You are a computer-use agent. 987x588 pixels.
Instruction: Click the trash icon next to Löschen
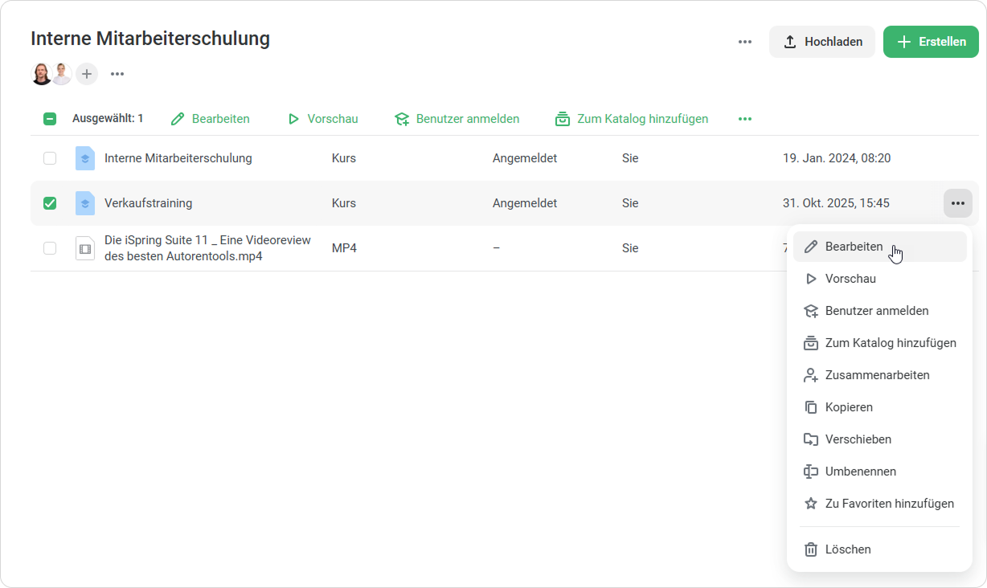point(811,549)
